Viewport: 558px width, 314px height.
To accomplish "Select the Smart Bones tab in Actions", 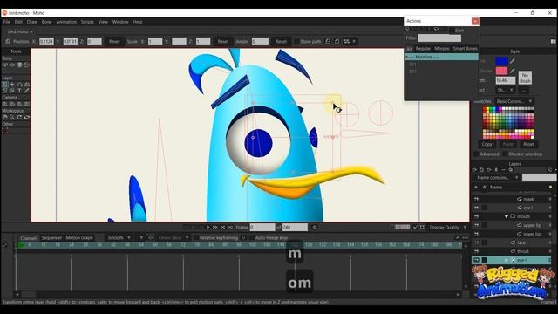I will pyautogui.click(x=465, y=49).
